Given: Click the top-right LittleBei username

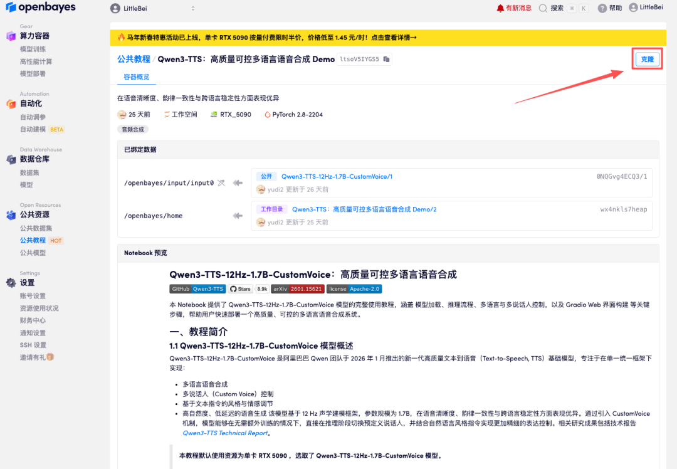Looking at the screenshot, I should (x=651, y=8).
